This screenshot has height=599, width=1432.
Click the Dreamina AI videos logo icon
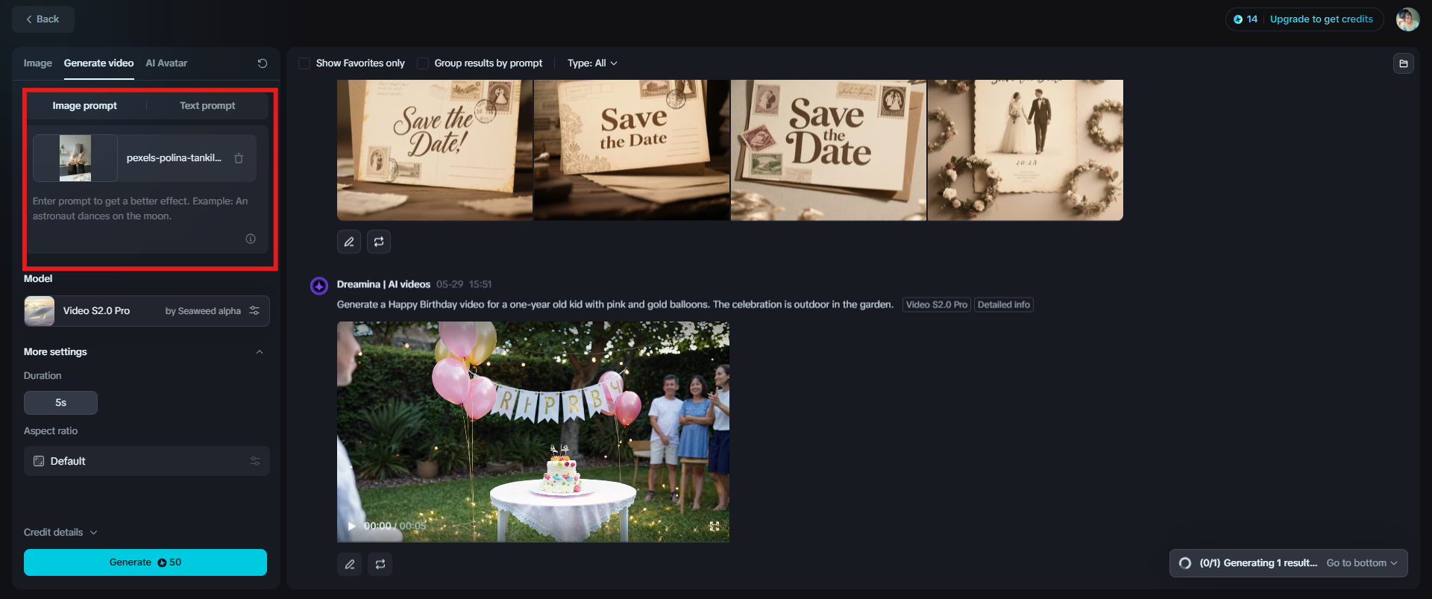point(319,286)
